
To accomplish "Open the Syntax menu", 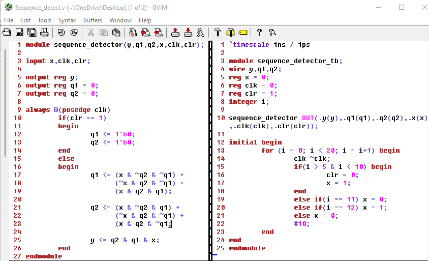I will click(x=67, y=20).
